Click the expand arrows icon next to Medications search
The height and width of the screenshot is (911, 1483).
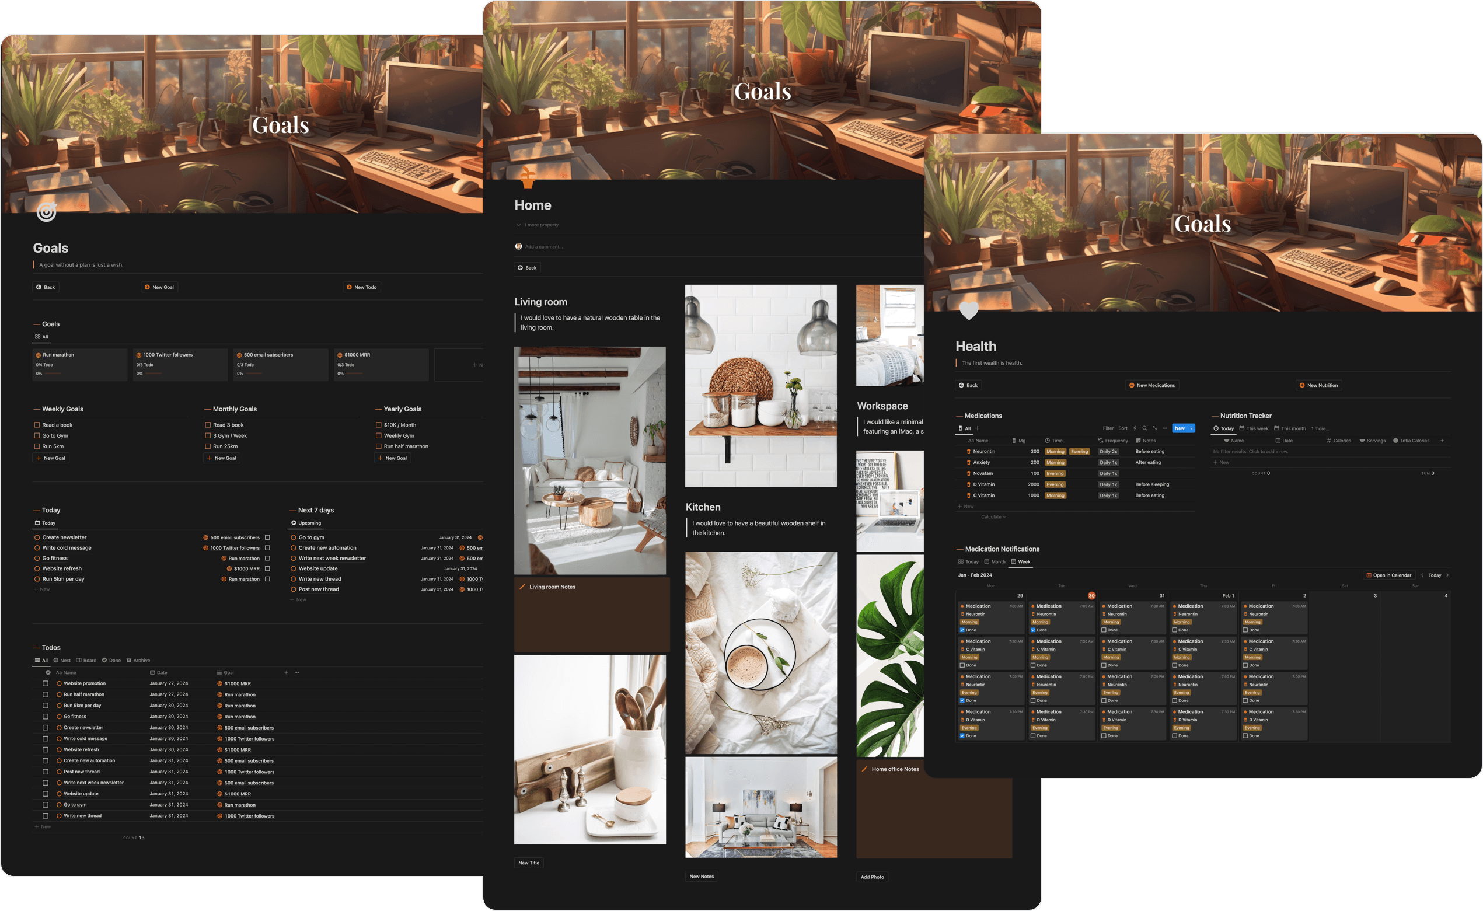tap(1155, 428)
